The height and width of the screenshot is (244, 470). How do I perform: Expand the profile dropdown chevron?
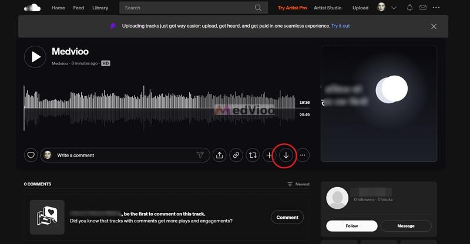click(x=394, y=8)
